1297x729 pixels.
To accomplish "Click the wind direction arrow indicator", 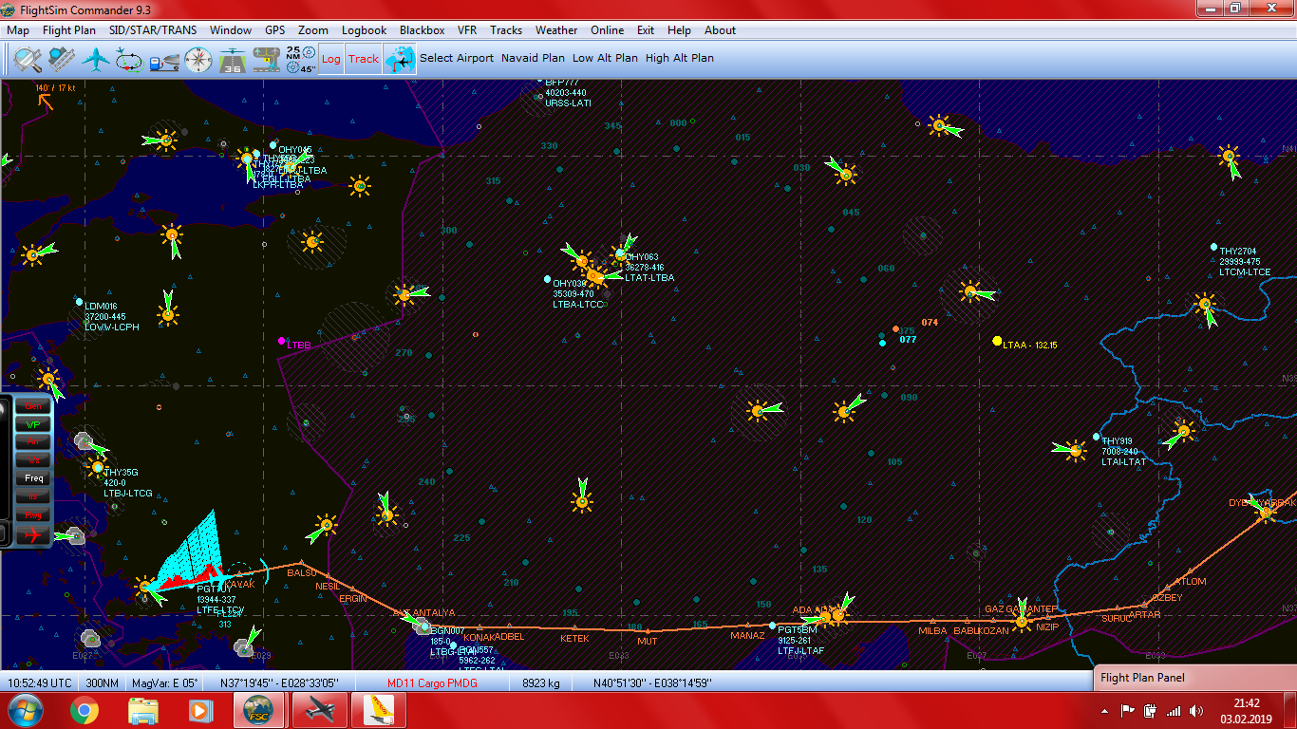I will pyautogui.click(x=45, y=101).
